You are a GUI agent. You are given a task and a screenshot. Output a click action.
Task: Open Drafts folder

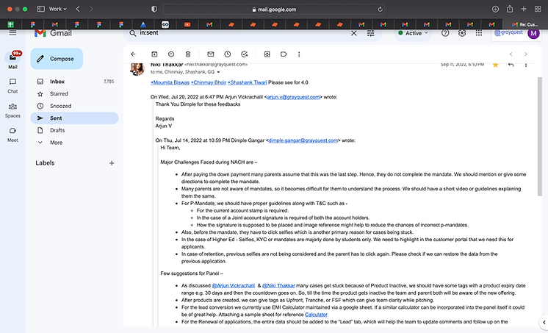pos(74,130)
